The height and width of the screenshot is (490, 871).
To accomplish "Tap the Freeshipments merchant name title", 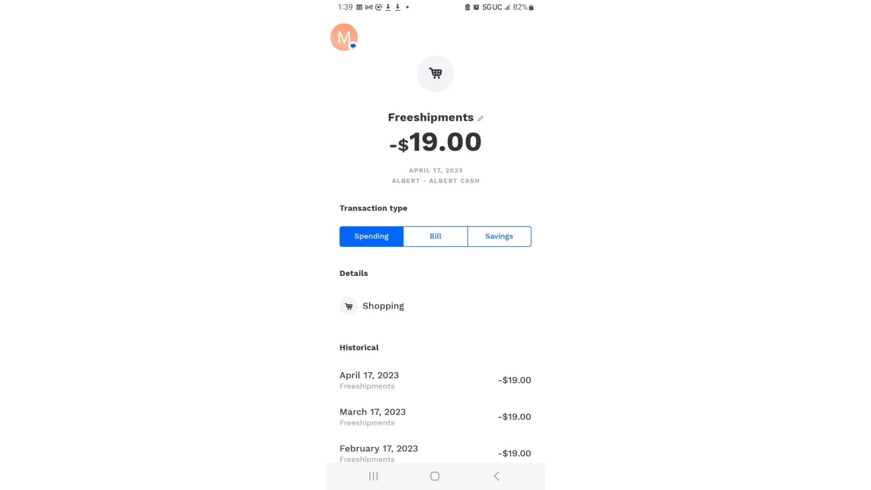I will pos(431,118).
